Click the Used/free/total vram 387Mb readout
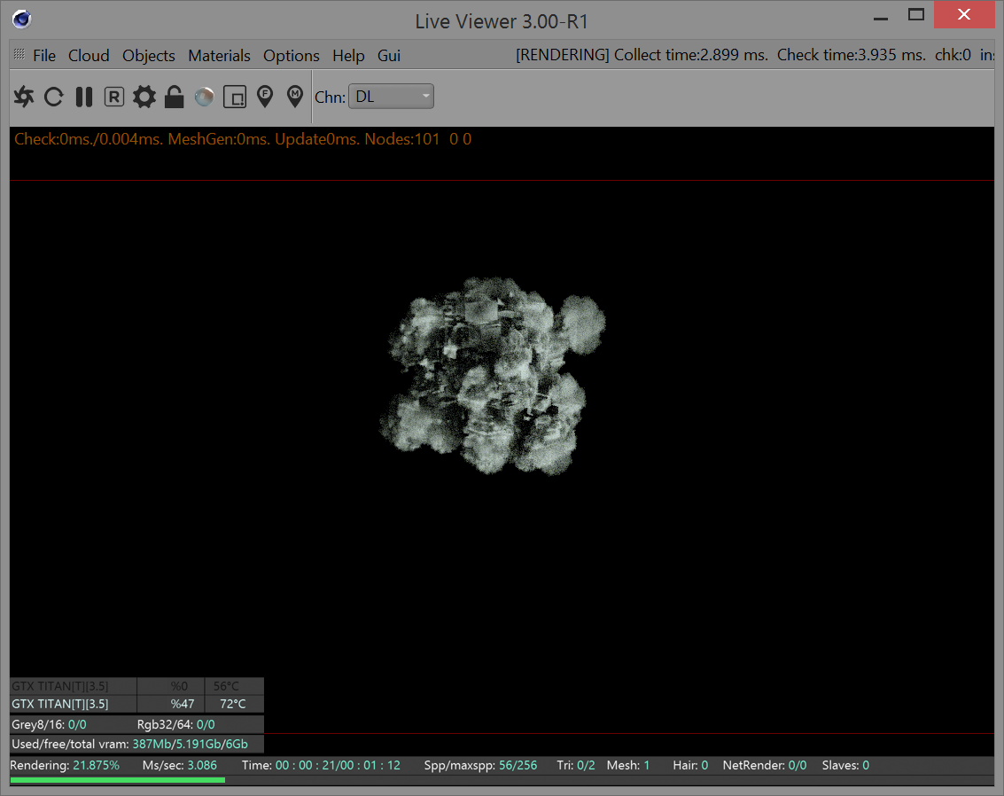 130,744
